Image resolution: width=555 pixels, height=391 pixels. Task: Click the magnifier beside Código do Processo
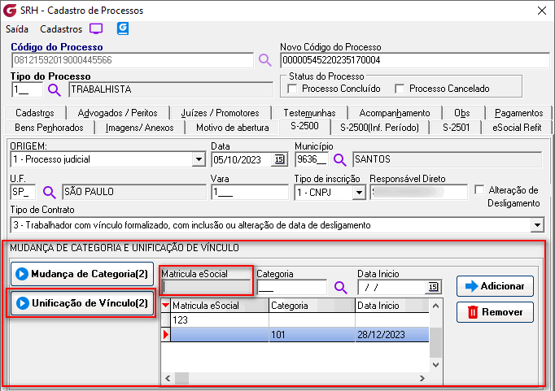pyautogui.click(x=264, y=60)
